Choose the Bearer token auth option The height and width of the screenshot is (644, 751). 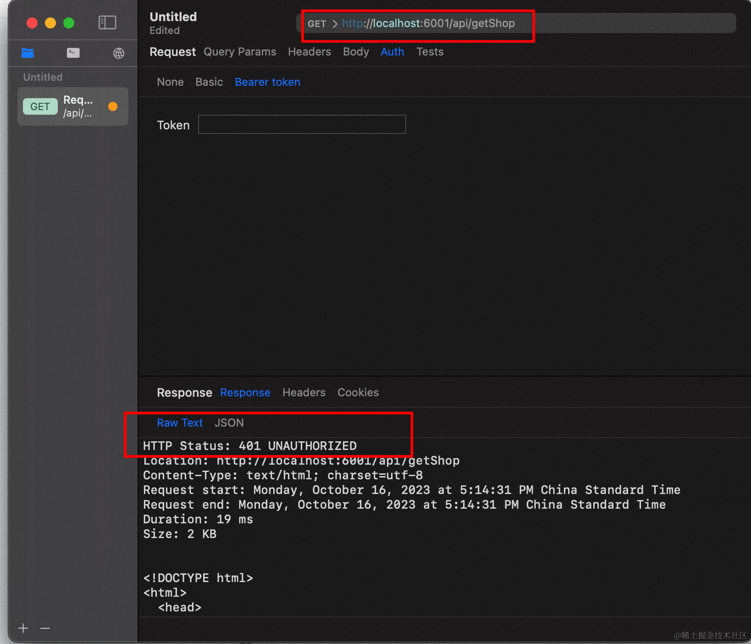(x=268, y=82)
